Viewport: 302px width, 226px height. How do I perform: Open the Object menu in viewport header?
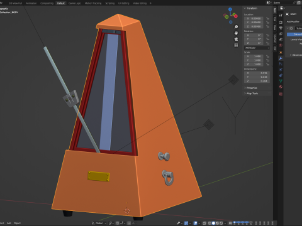[x=17, y=223]
